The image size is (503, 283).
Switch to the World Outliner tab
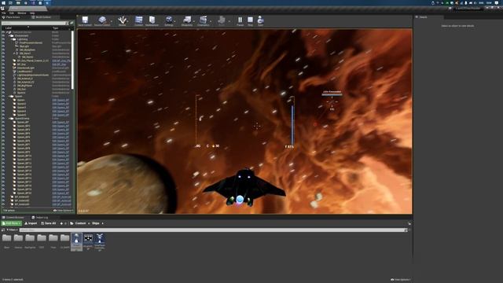(43, 17)
